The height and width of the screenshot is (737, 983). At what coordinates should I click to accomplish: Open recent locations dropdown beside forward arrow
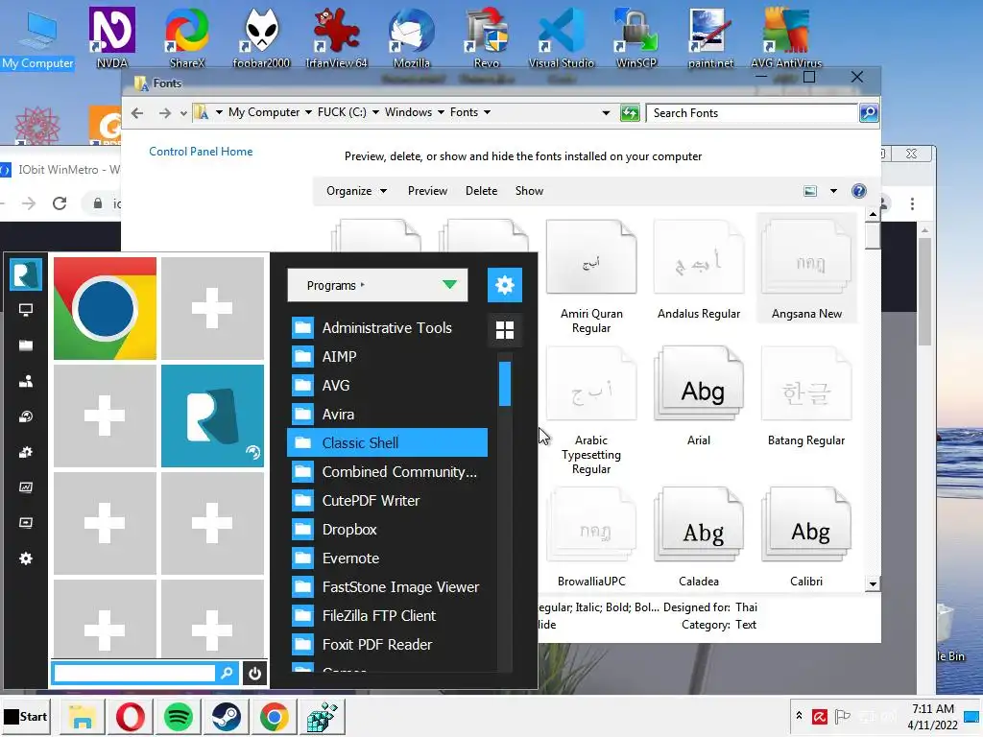point(183,113)
